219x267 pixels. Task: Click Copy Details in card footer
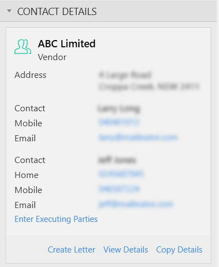pos(179,250)
